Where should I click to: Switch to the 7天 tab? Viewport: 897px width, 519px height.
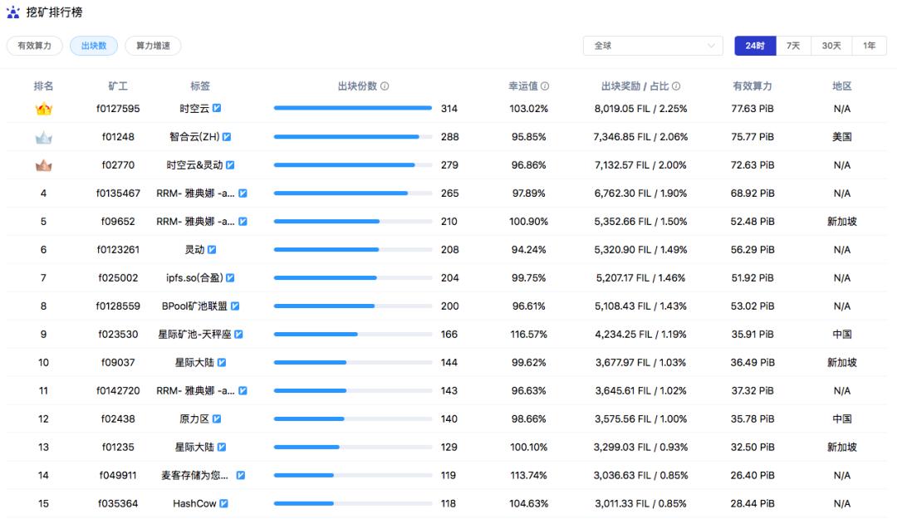(793, 46)
